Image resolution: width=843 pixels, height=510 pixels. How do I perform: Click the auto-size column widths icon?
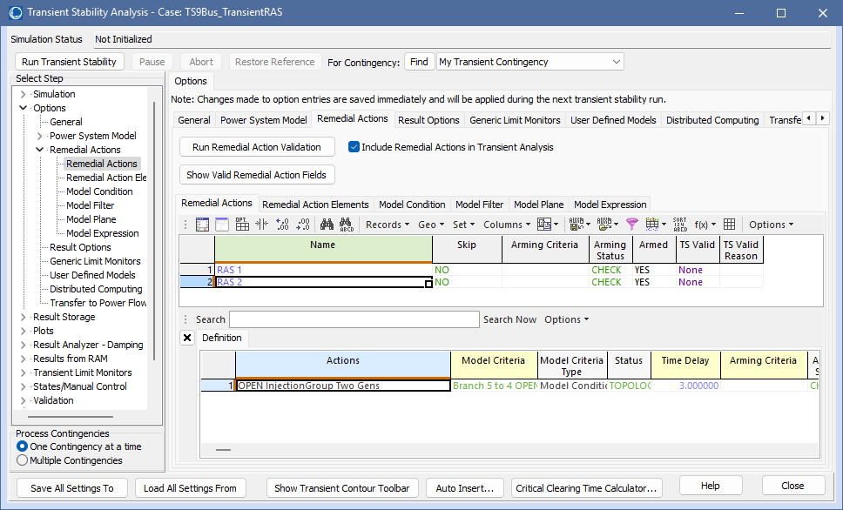[x=261, y=225]
